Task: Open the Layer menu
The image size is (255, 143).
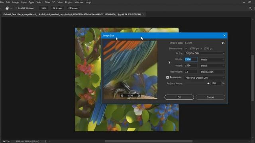Action: [24, 2]
